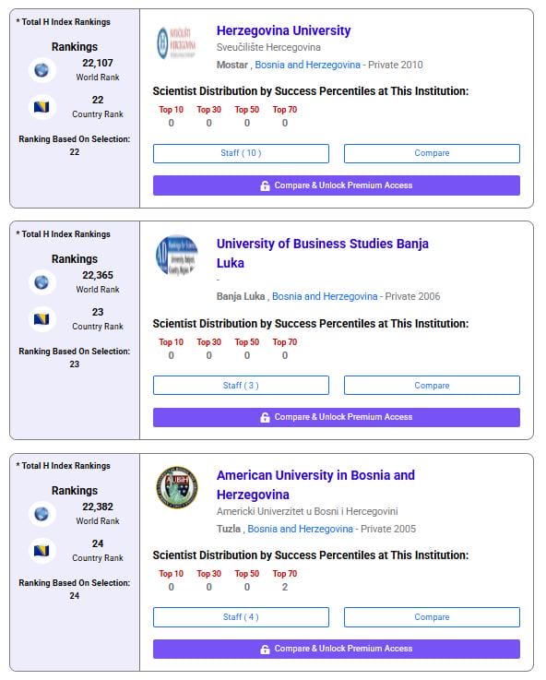Open Herzegovina University title link
The height and width of the screenshot is (680, 546).
(283, 30)
